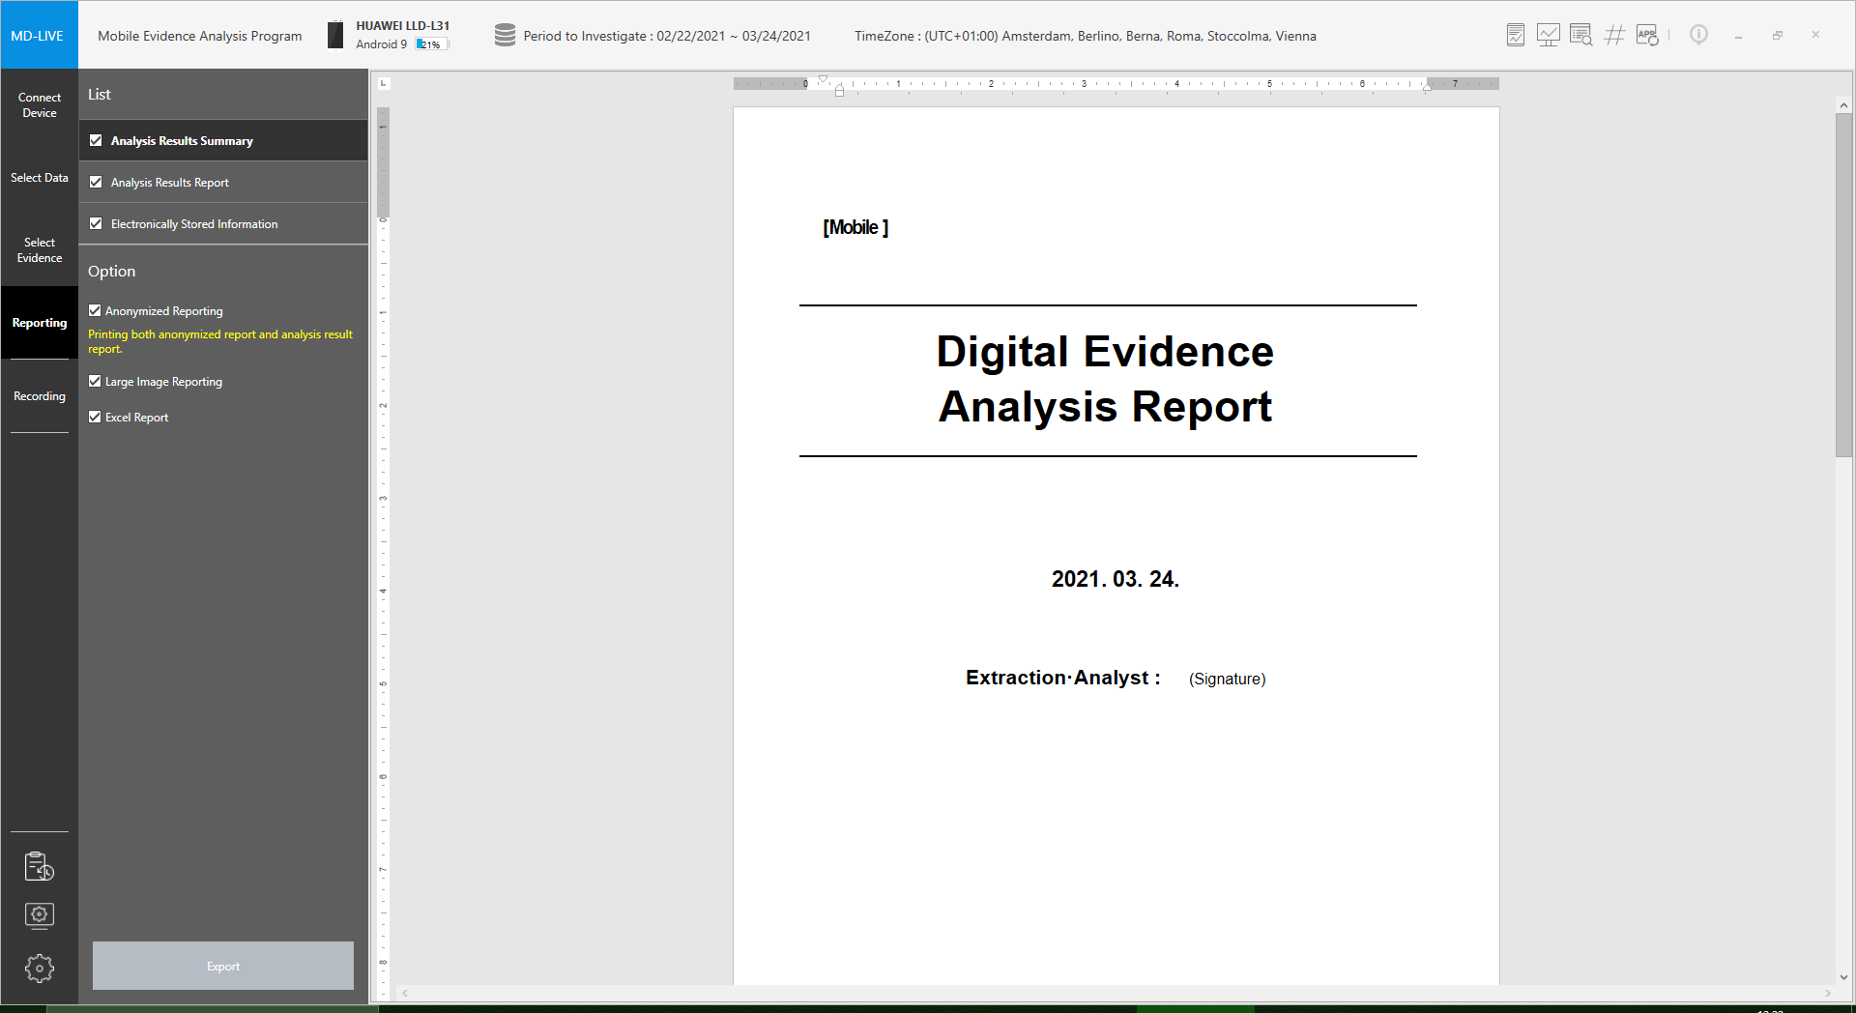Image resolution: width=1856 pixels, height=1013 pixels.
Task: Click the date 2021. 03. 24. in report
Action: click(1116, 579)
